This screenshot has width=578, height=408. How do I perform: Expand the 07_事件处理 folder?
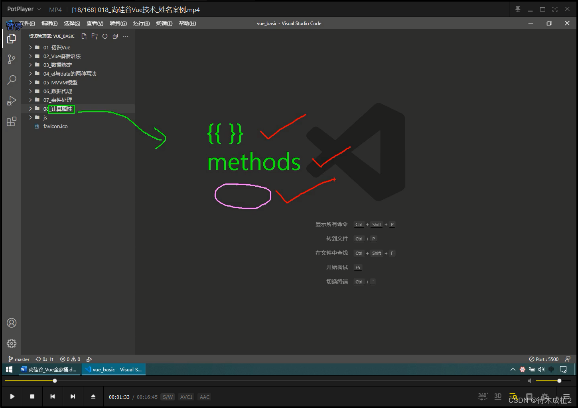(x=78, y=100)
